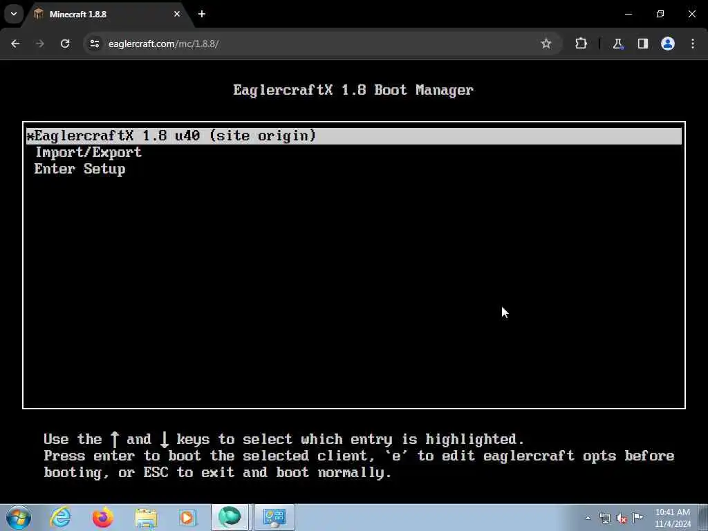Show hidden system tray icons
This screenshot has width=708, height=531.
[x=588, y=518]
